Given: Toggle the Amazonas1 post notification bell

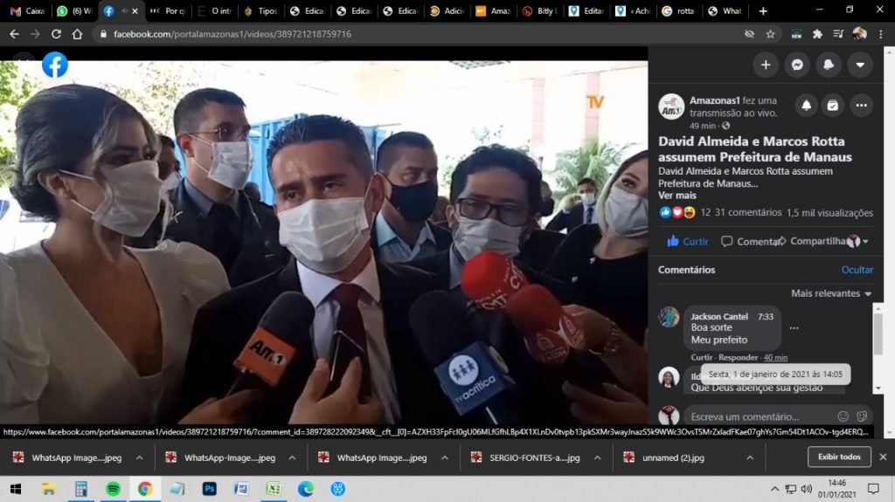Looking at the screenshot, I should point(806,106).
